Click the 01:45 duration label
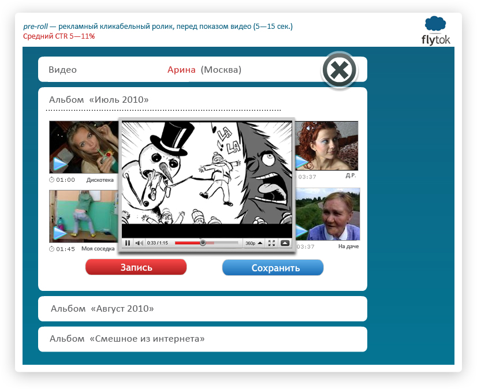The image size is (477, 389). [x=65, y=249]
